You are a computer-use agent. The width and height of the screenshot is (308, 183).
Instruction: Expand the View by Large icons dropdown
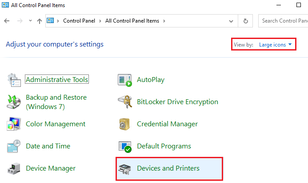pos(275,45)
